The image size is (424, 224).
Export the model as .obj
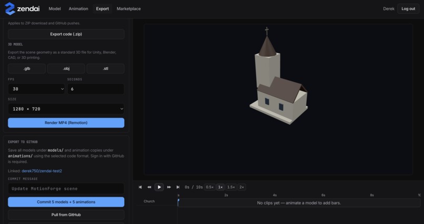click(66, 69)
